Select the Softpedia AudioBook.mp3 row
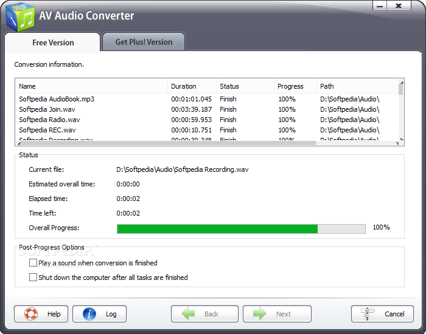Screen dimensions: 426x334 point(207,99)
